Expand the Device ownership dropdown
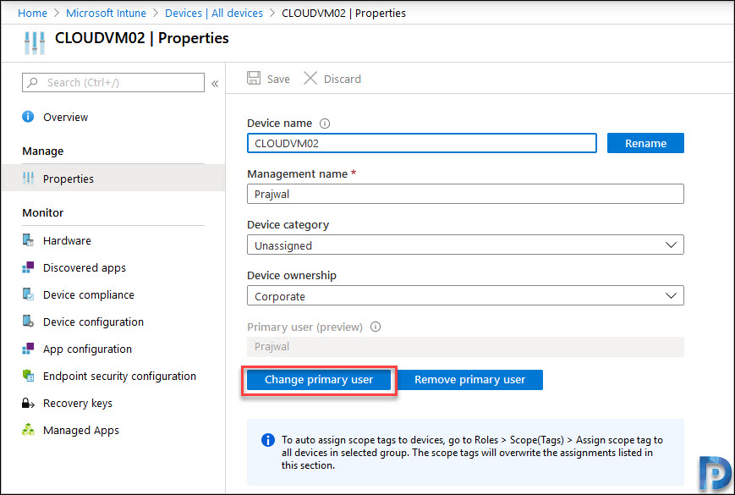The image size is (735, 495). (465, 295)
